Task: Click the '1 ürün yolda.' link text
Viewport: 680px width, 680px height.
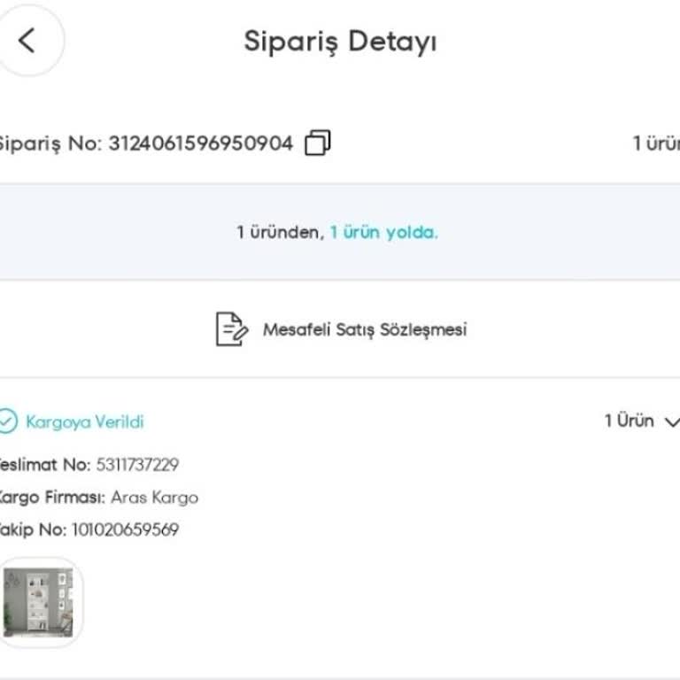Action: tap(383, 233)
